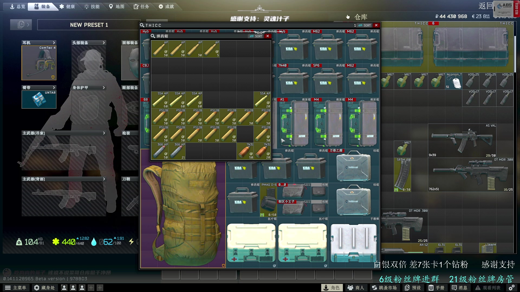Expand the 主武器(吊索) sling weapon slot arrow
This screenshot has width=520, height=292.
click(x=104, y=133)
